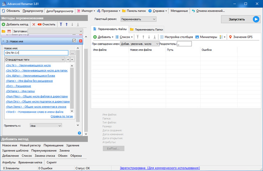Open the Пакетный режим dropdown
Screen dimensions: 263x171
point(138,19)
